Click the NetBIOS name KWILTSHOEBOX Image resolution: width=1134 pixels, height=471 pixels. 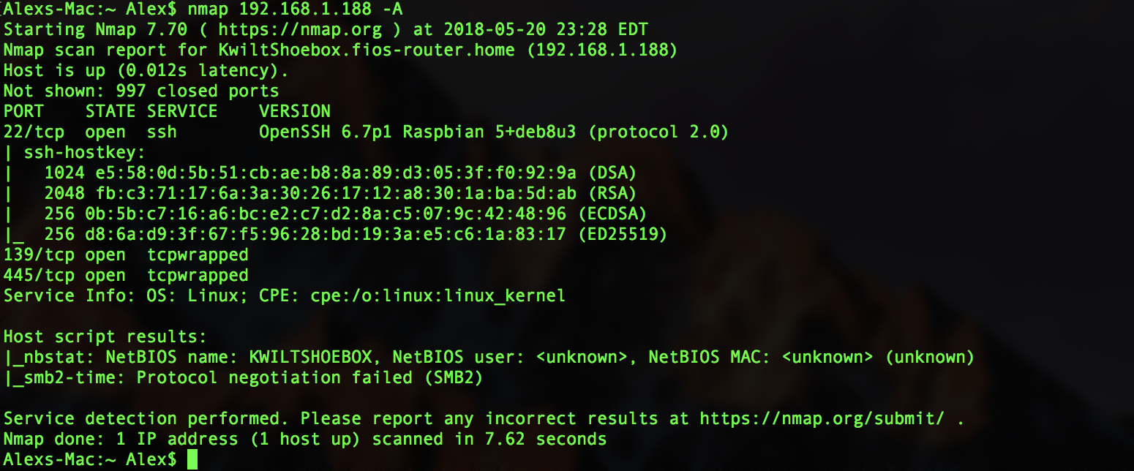pyautogui.click(x=315, y=358)
